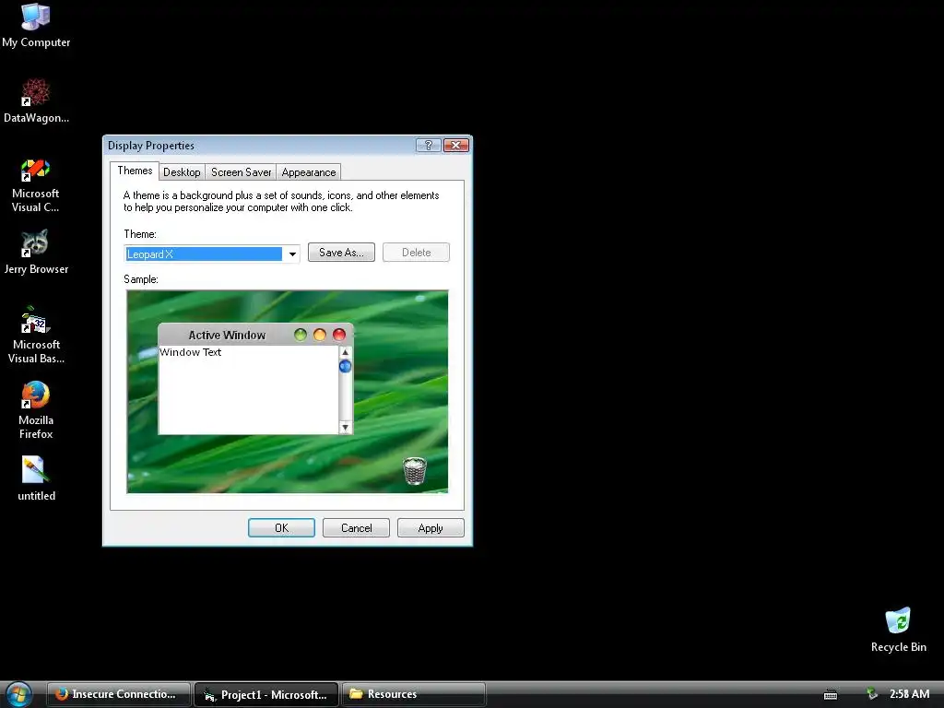This screenshot has height=708, width=944.
Task: Select the untitled paint file icon
Action: point(36,478)
